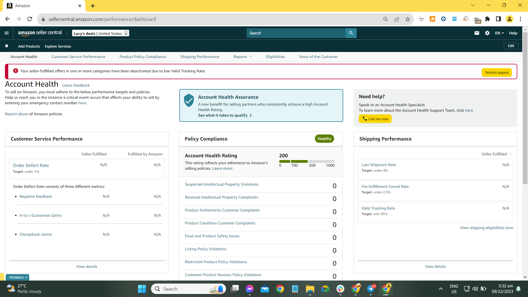Open Telegram from the taskbar

pos(371,289)
